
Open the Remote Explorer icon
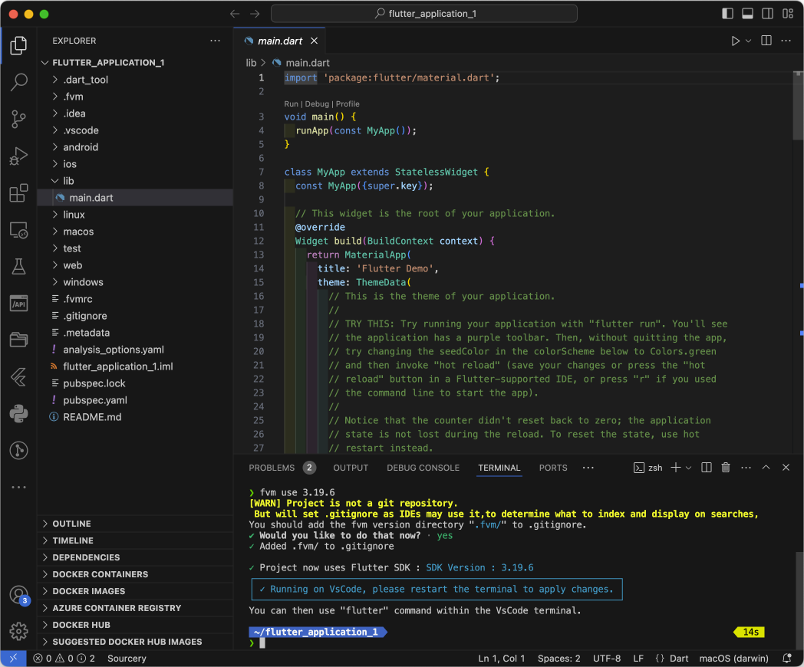(18, 230)
